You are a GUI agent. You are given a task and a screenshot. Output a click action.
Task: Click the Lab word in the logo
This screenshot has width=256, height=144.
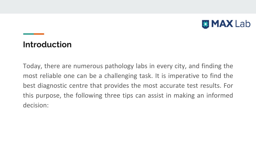pyautogui.click(x=243, y=24)
